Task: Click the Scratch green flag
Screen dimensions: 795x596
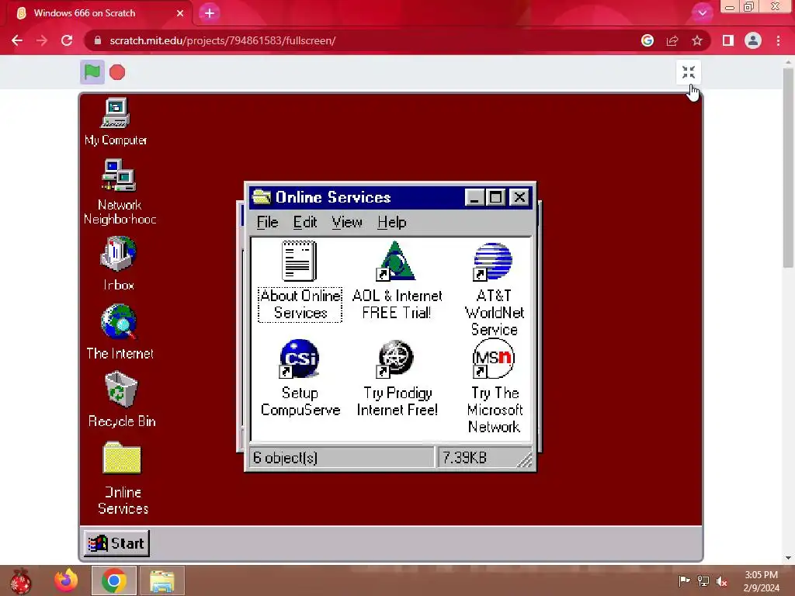Action: point(92,72)
